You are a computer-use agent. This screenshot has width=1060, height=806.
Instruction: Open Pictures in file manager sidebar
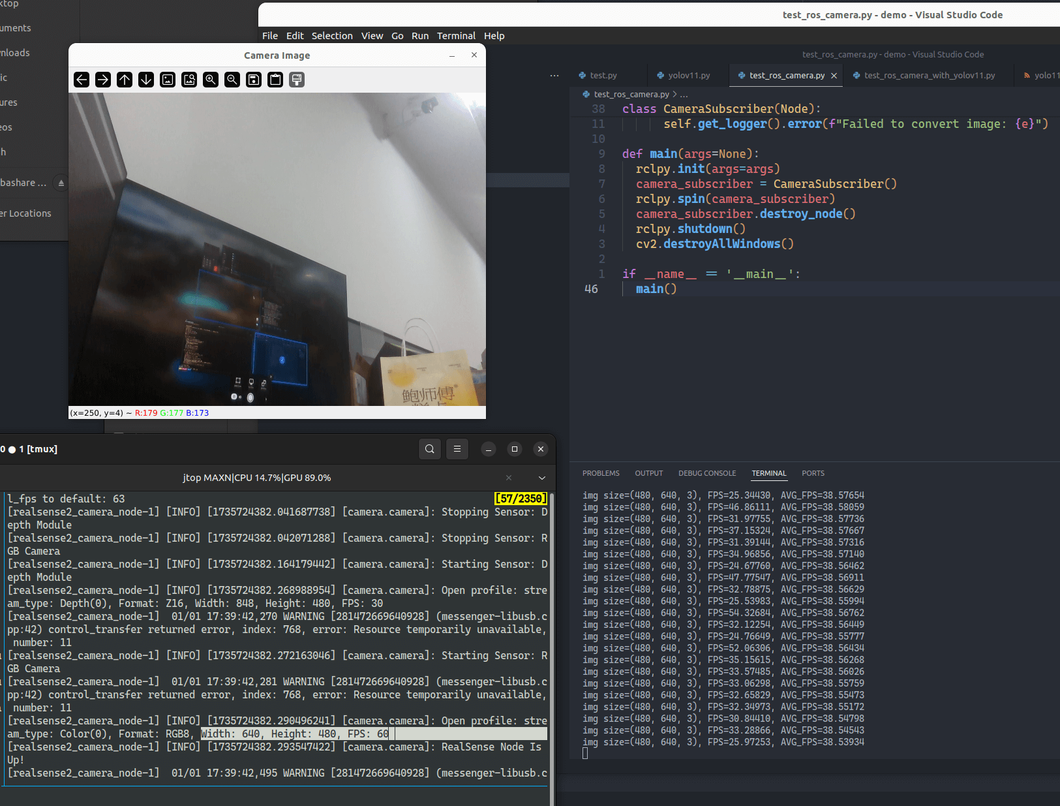click(9, 102)
